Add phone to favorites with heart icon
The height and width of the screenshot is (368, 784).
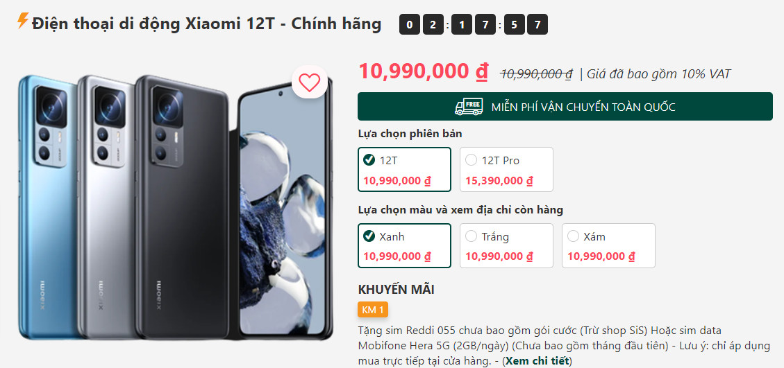pos(310,82)
